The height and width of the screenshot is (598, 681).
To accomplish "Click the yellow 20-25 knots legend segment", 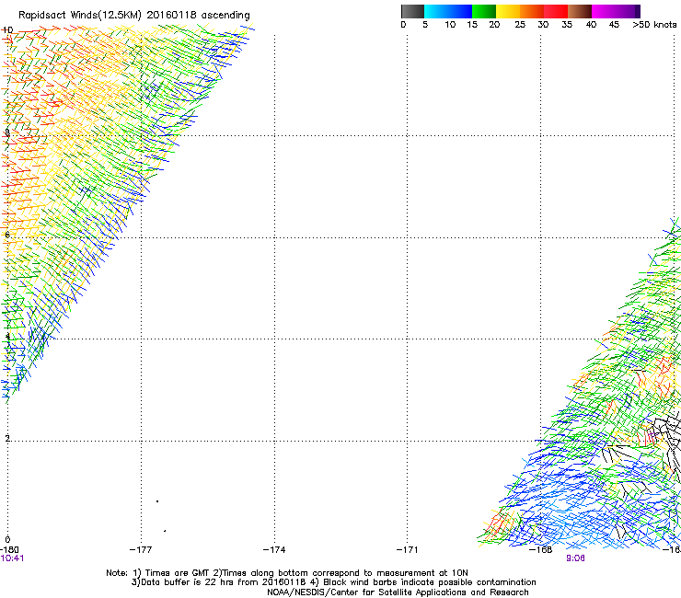I will (508, 11).
